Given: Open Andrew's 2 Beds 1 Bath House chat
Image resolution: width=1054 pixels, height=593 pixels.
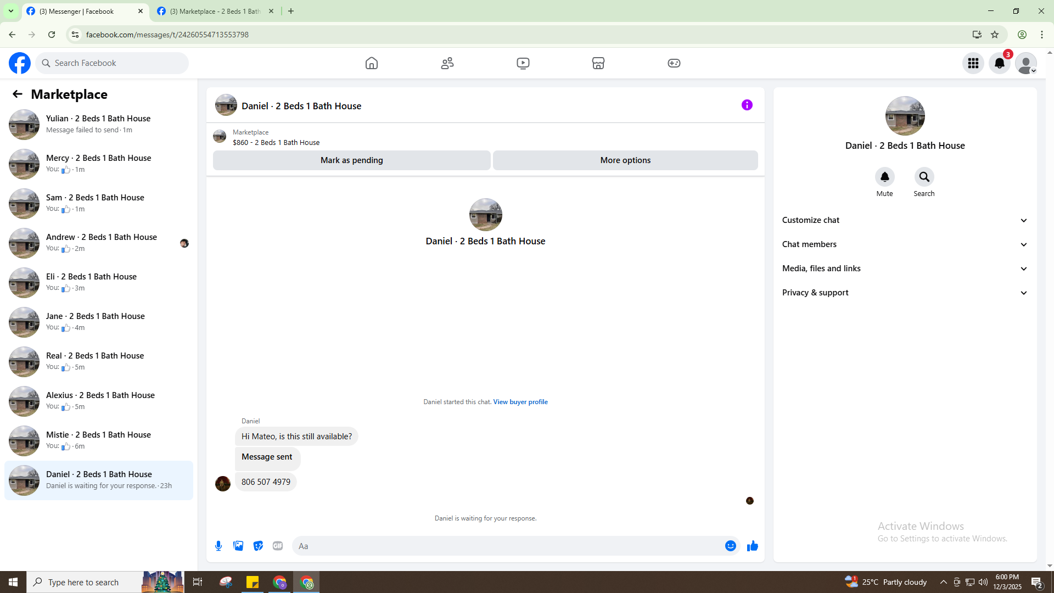Looking at the screenshot, I should 99,243.
